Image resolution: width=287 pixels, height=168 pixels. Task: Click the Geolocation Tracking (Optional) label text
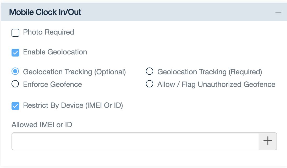[74, 72]
